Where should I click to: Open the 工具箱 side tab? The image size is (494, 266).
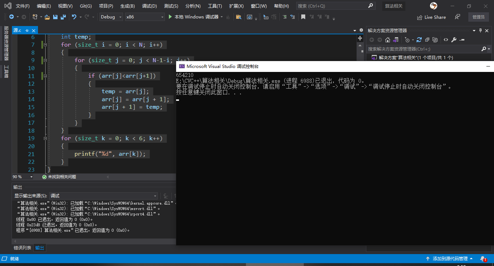coord(6,71)
